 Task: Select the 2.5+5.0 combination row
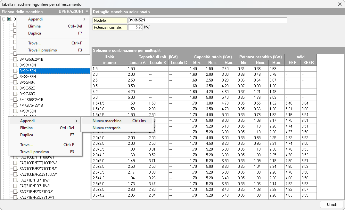[x=97, y=184]
